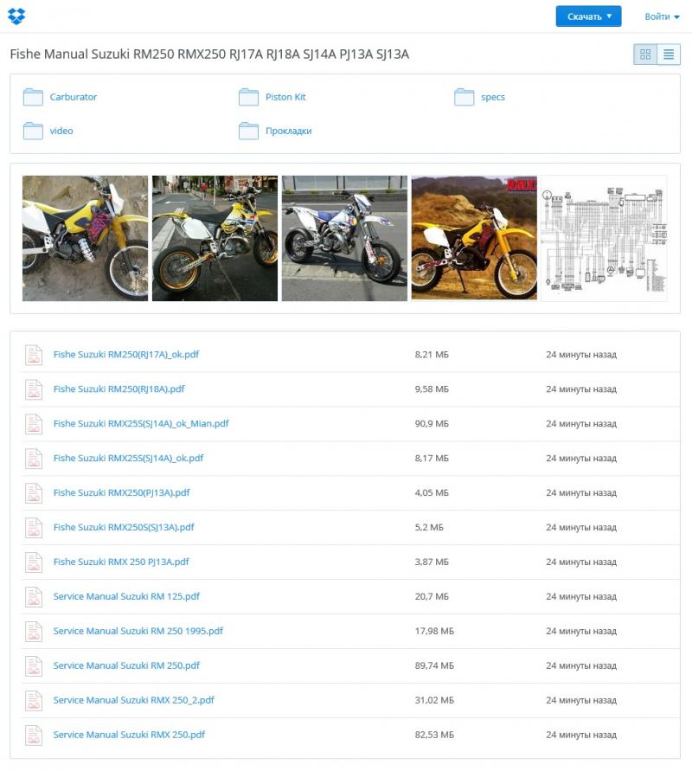
Task: View the yellow bike on rocks photo
Action: click(85, 239)
